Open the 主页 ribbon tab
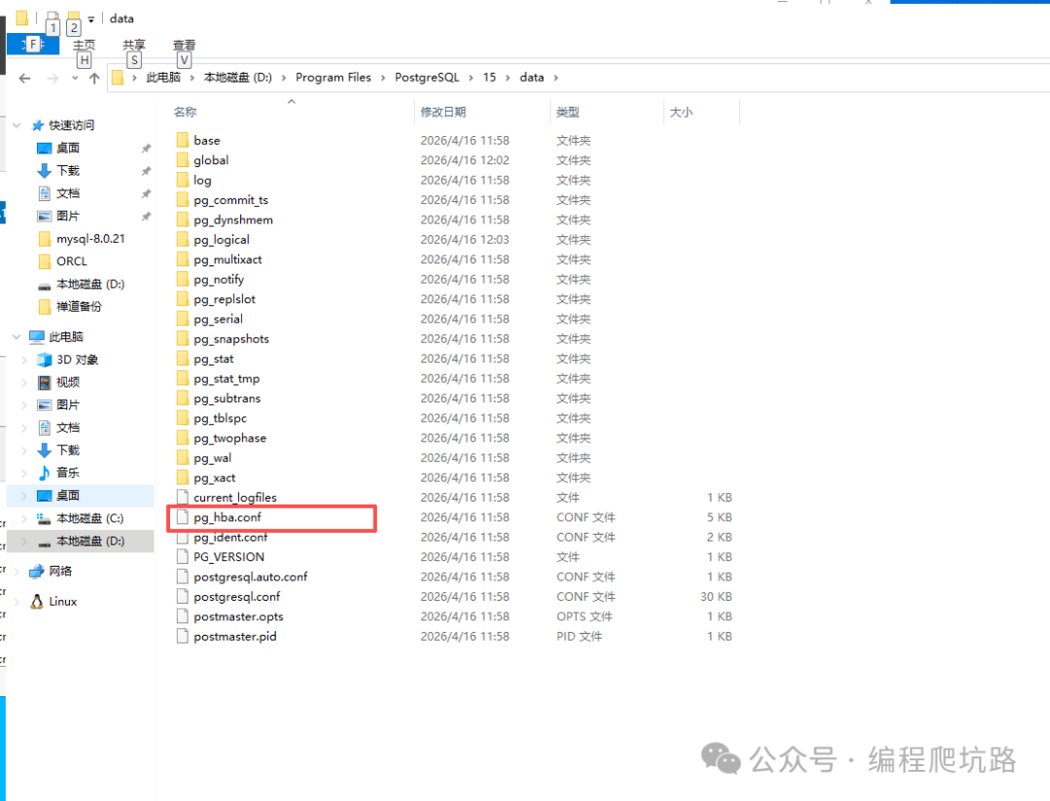Screen dimensions: 1050x801 [x=85, y=45]
